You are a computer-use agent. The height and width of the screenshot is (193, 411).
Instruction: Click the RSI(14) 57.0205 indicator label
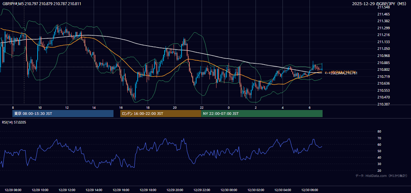click(x=14, y=122)
